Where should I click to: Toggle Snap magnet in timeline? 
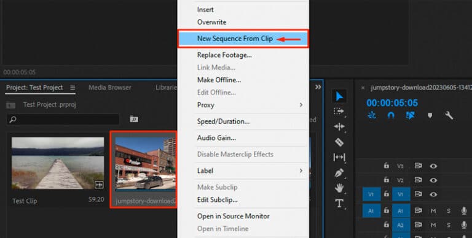[391, 115]
